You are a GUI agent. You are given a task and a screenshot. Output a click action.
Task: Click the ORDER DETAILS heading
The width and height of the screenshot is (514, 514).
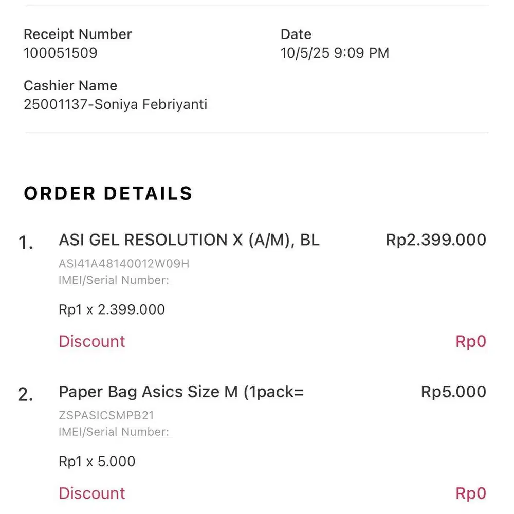tap(108, 193)
